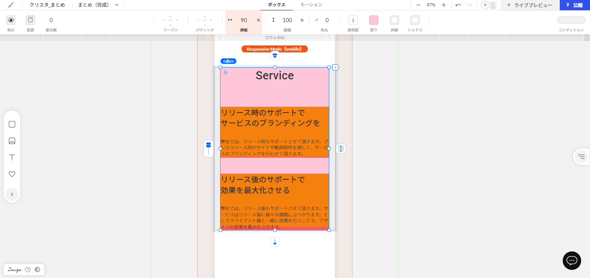Open the パディング padding control

coord(205,20)
